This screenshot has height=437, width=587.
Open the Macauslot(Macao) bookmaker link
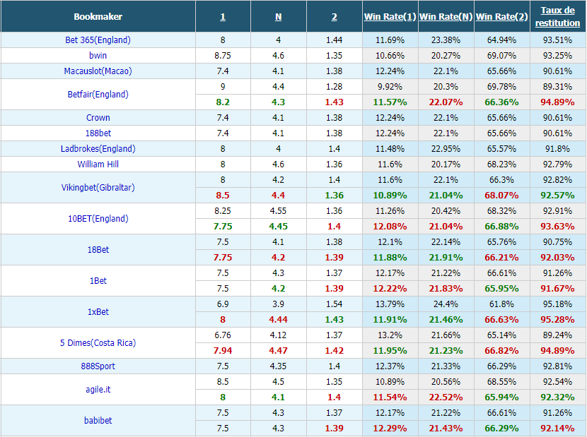click(x=98, y=71)
